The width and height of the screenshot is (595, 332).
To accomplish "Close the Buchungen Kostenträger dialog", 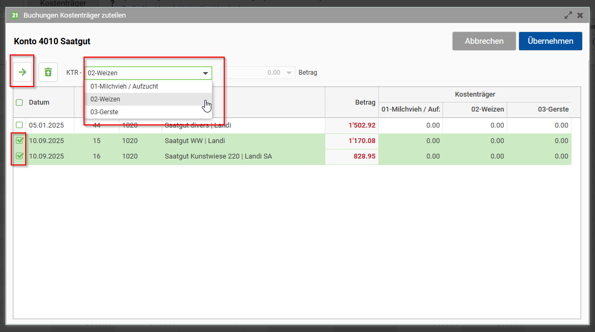I will click(x=580, y=15).
